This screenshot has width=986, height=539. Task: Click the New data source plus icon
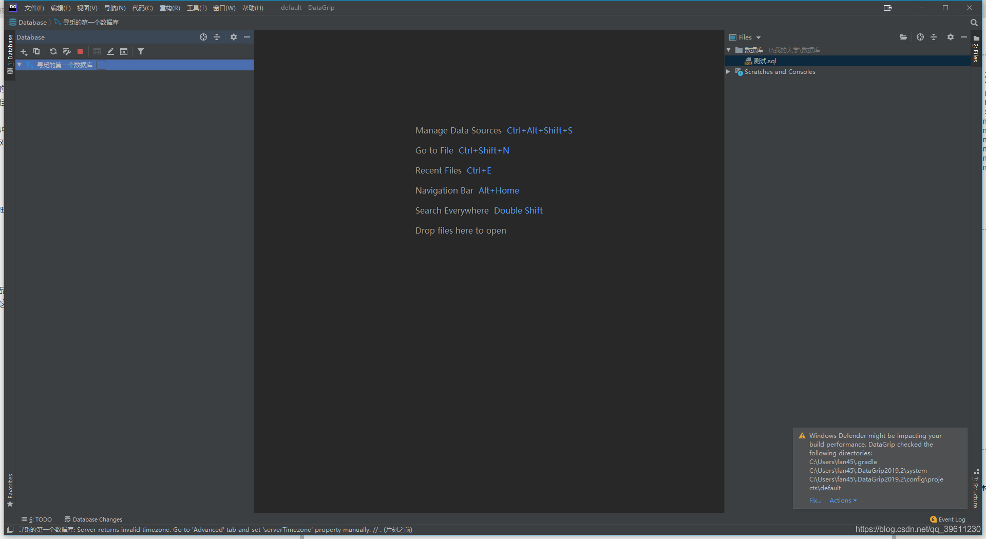pos(24,51)
